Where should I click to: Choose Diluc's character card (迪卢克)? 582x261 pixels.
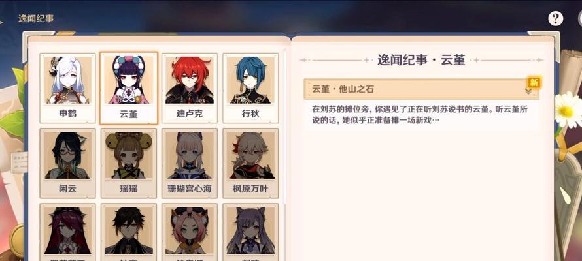[190, 88]
